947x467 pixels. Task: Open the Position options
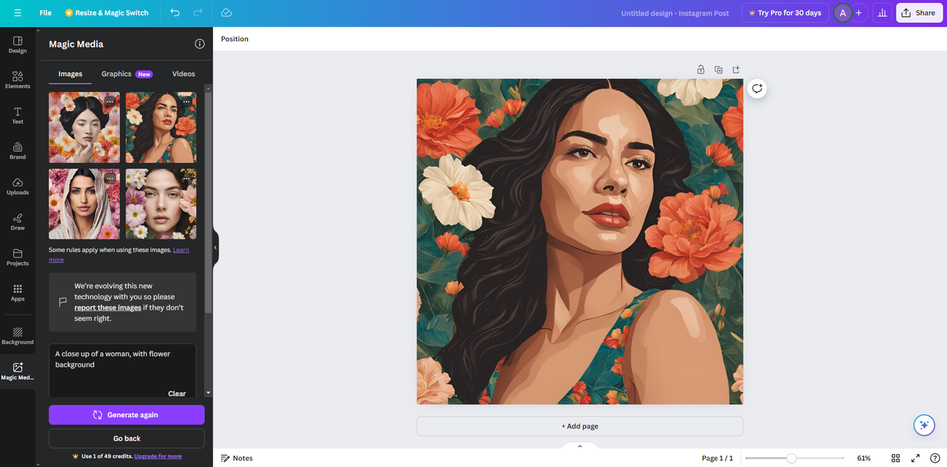[235, 38]
